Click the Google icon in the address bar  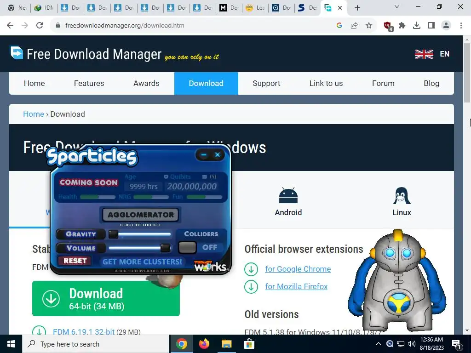pyautogui.click(x=339, y=26)
